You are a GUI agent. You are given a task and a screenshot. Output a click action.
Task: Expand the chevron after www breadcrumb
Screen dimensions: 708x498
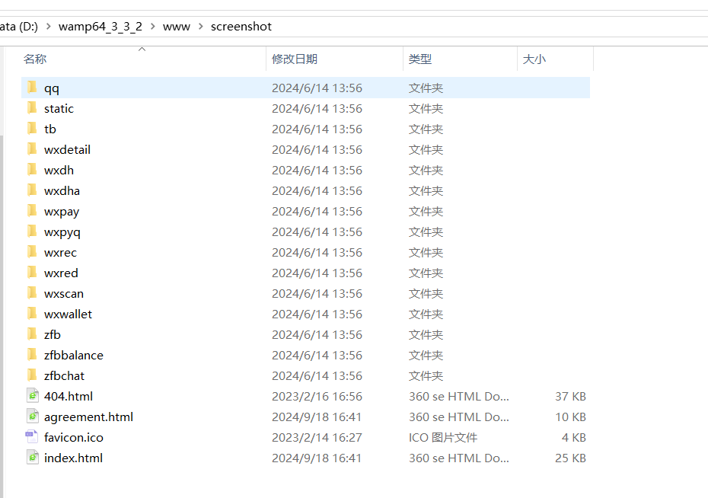200,27
